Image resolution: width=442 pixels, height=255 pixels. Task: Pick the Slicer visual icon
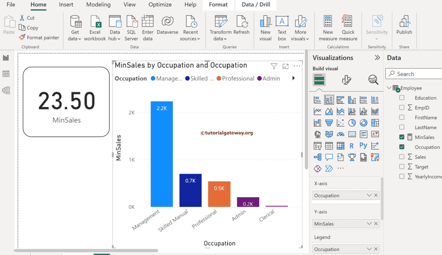coord(317,146)
